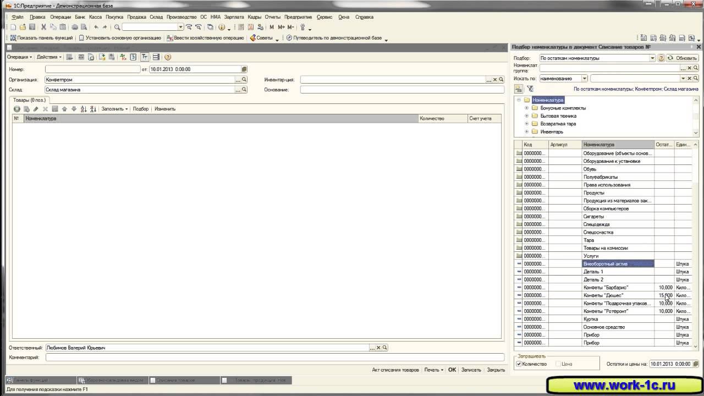Click the Move row down arrow icon
Image resolution: width=704 pixels, height=396 pixels.
pyautogui.click(x=74, y=109)
